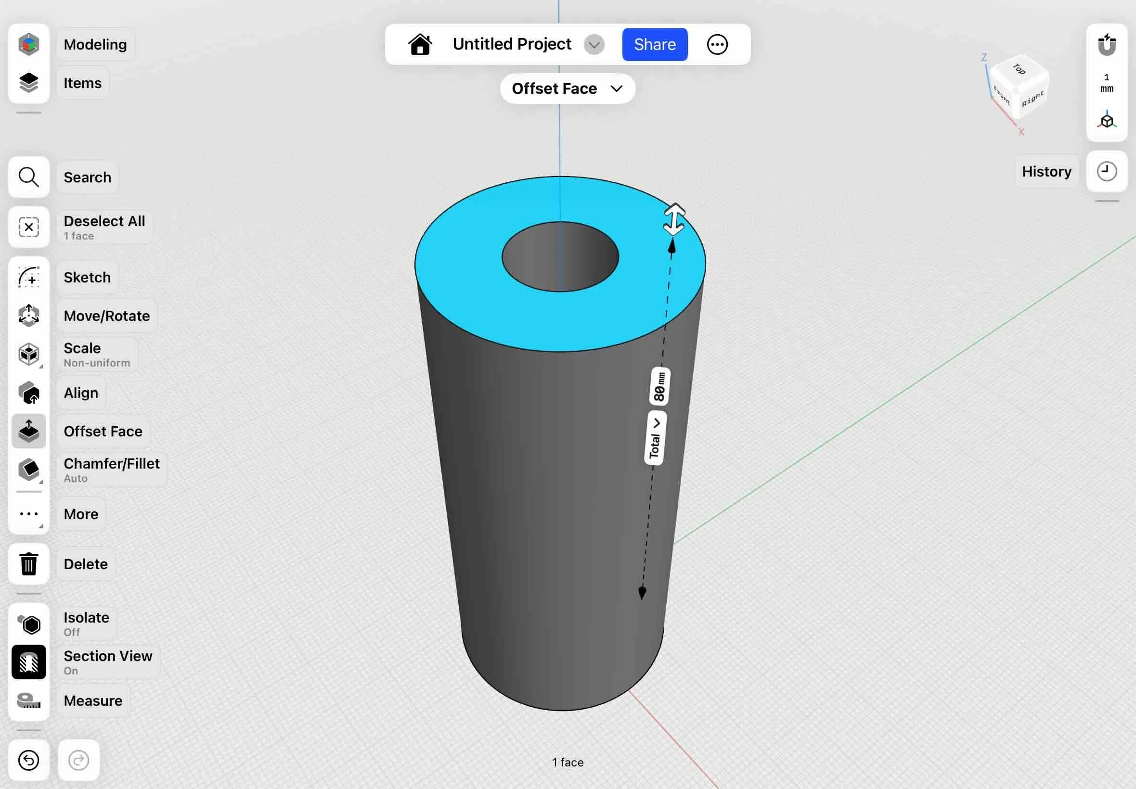Open the Align tool icon
Viewport: 1136px width, 789px height.
29,393
